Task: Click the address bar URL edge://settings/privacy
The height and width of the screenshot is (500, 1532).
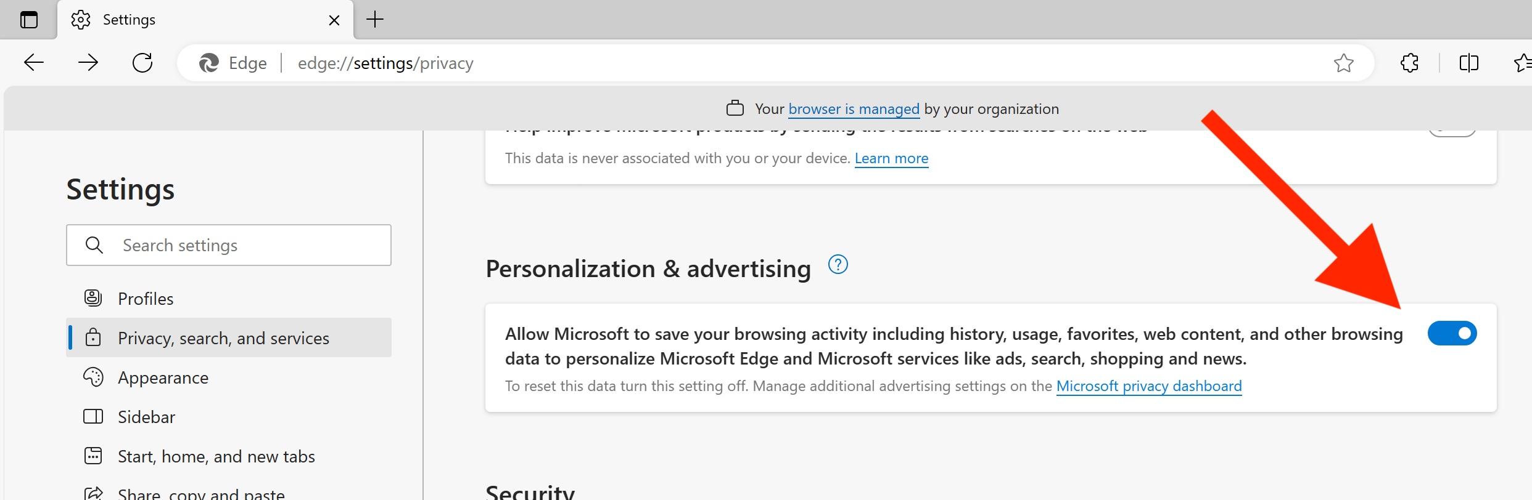Action: coord(385,63)
